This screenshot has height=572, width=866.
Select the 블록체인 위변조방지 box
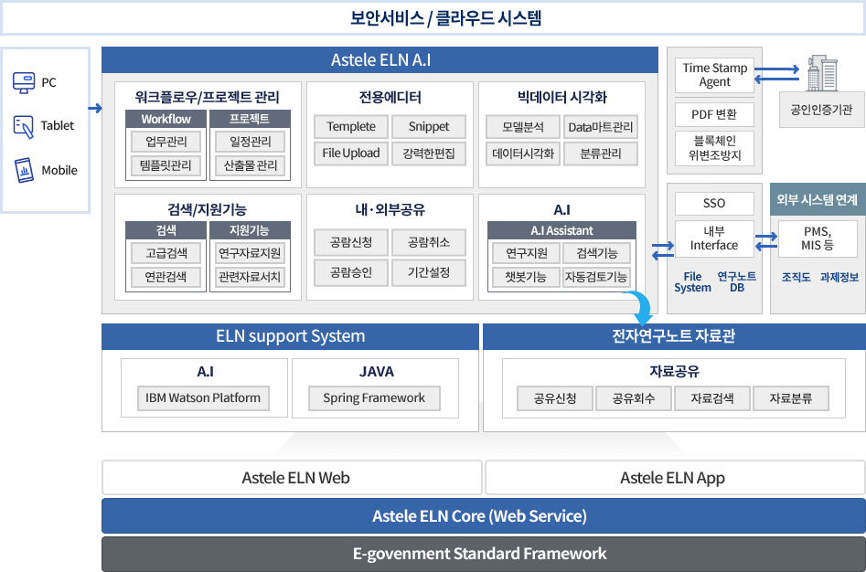tap(715, 148)
